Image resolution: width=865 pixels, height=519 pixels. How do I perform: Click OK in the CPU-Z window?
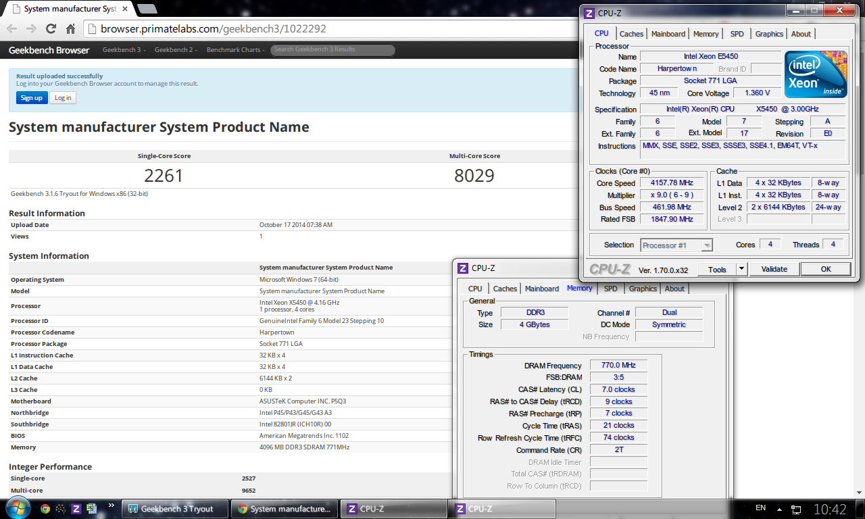[x=826, y=269]
